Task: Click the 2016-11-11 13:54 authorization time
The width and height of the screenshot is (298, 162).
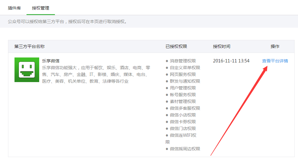Action: (231, 61)
